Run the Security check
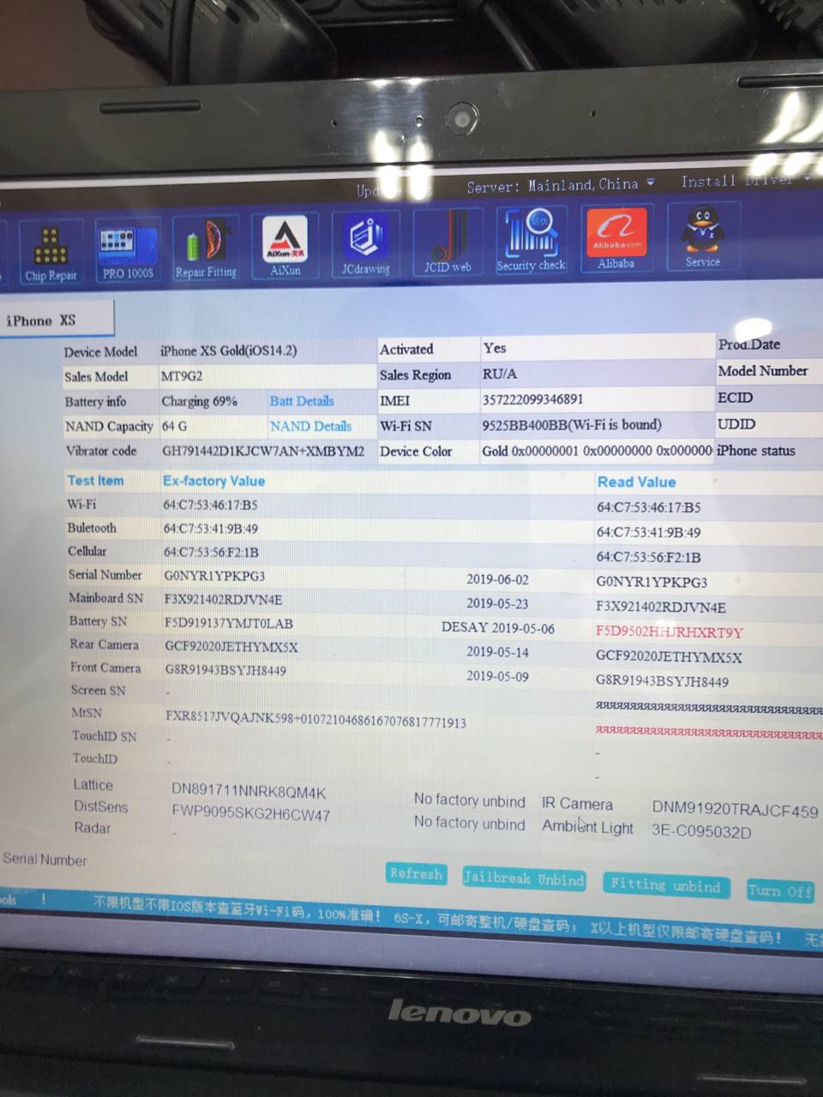823x1097 pixels. (531, 242)
